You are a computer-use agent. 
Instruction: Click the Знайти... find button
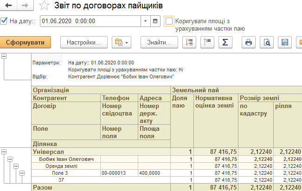159,42
